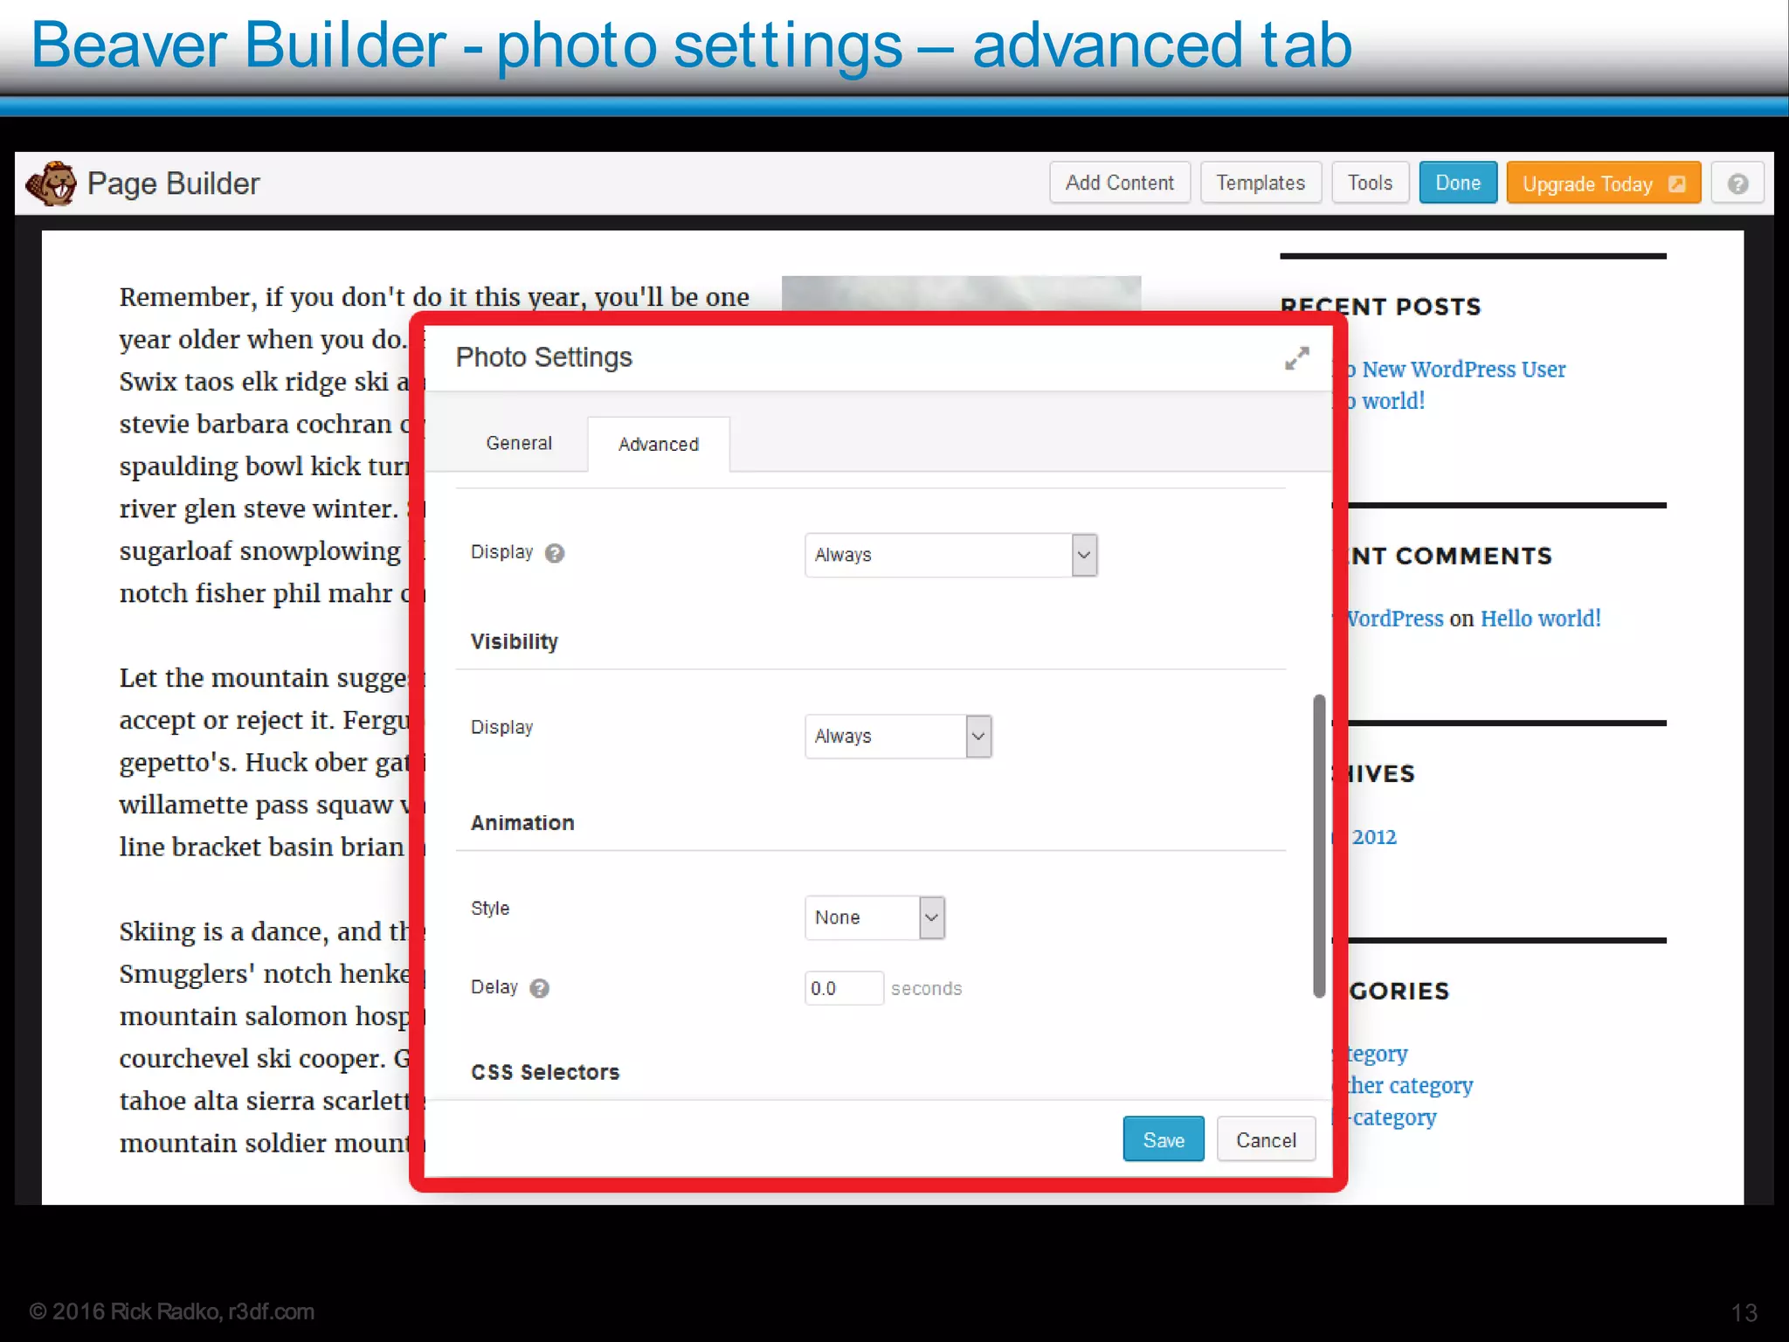The width and height of the screenshot is (1789, 1342).
Task: Cancel the Photo Settings dialog
Action: (1266, 1139)
